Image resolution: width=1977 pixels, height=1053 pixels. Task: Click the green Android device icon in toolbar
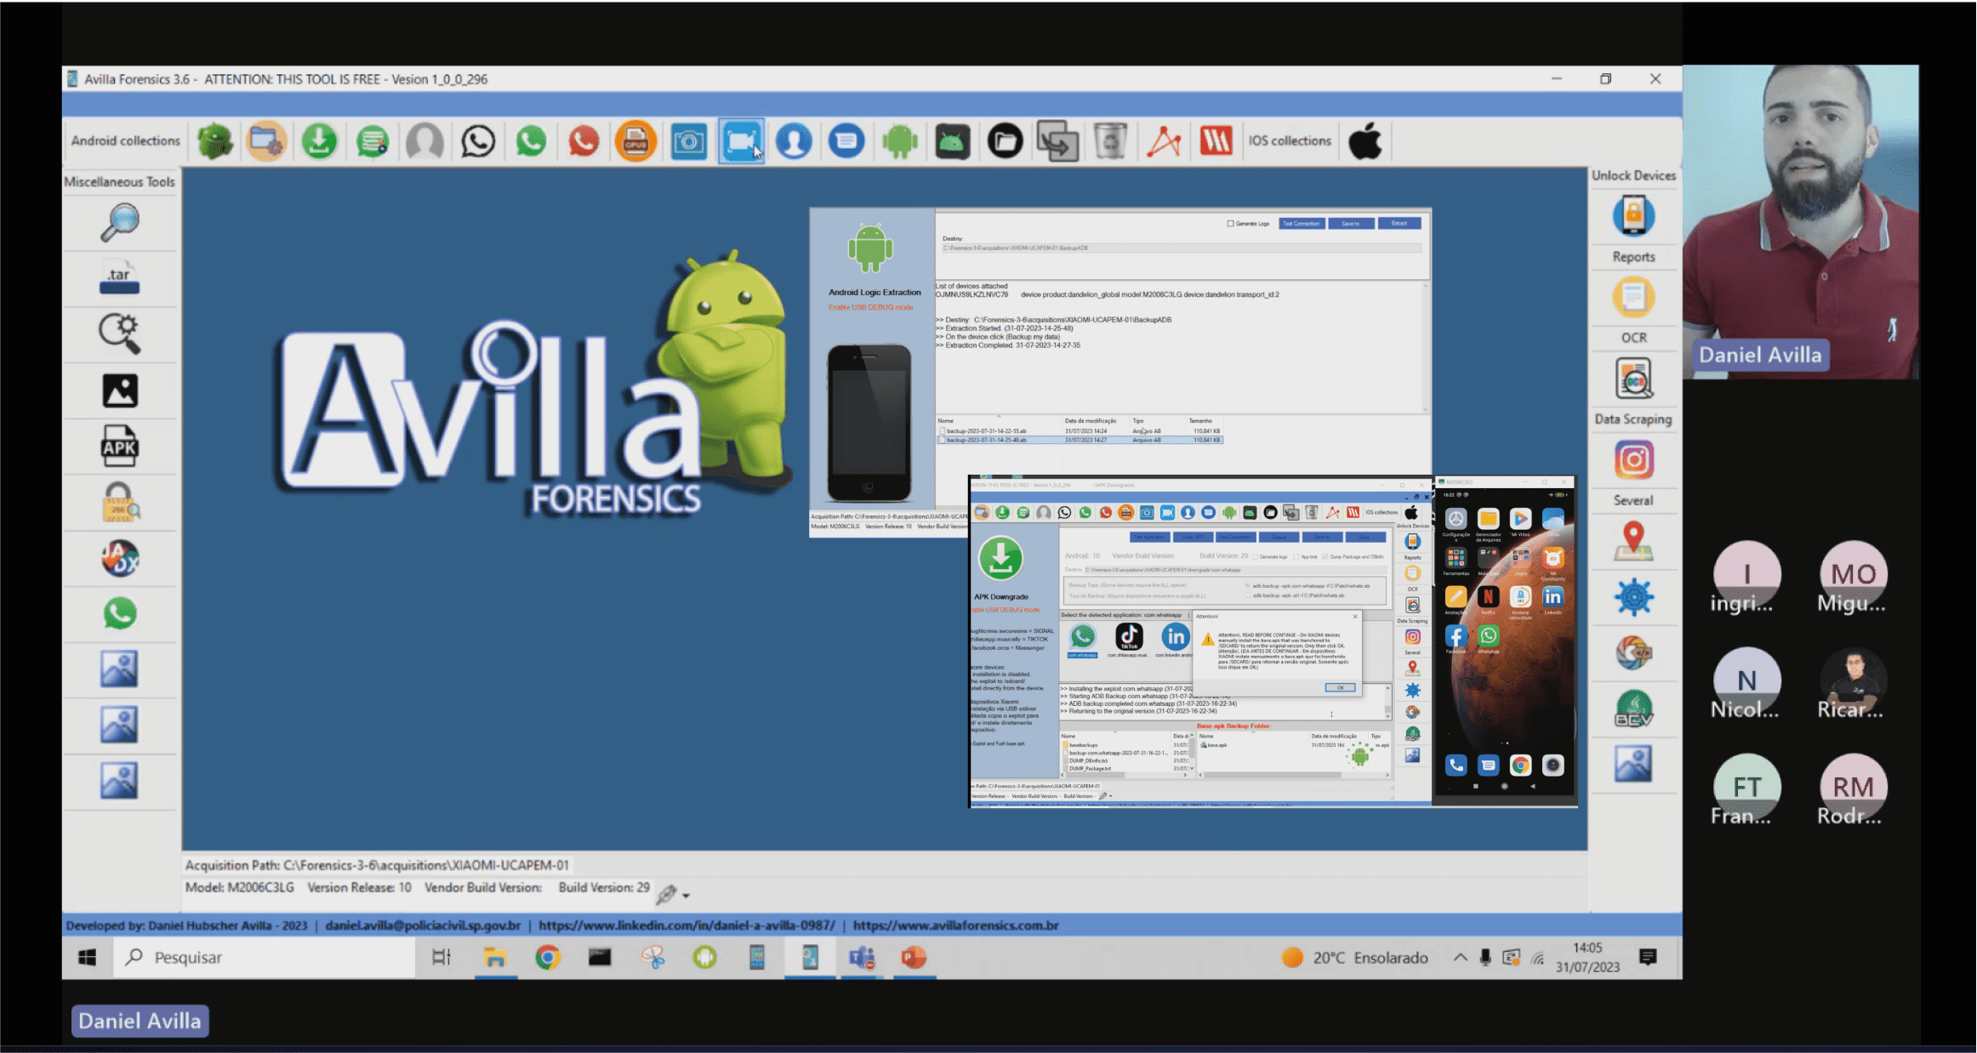[x=215, y=141]
